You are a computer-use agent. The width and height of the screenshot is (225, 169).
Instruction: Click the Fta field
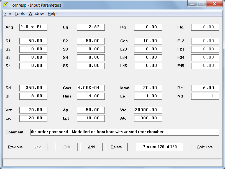205,27
